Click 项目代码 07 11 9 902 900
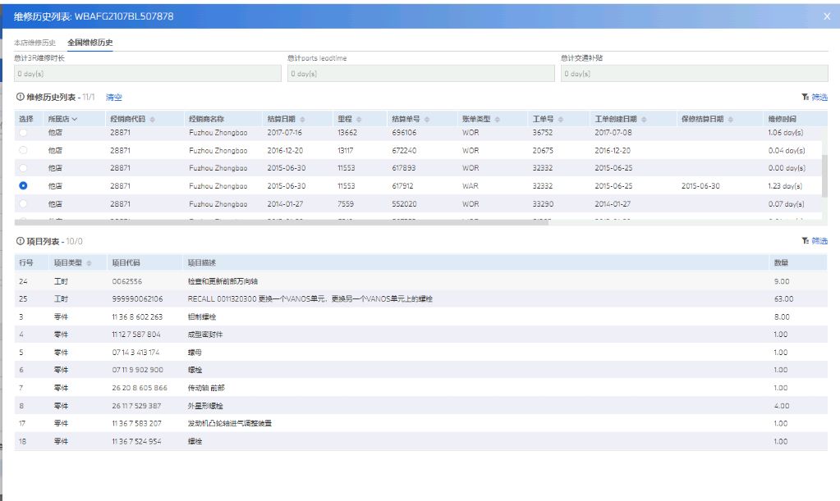Image resolution: width=840 pixels, height=501 pixels. coord(138,370)
